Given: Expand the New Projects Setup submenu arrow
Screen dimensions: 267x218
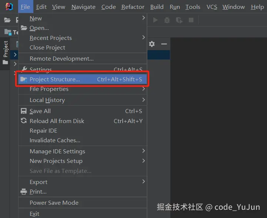Looking at the screenshot, I should click(x=144, y=161).
